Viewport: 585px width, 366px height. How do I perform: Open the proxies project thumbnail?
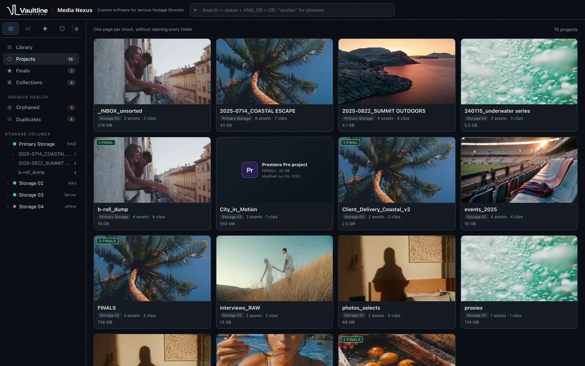click(519, 268)
